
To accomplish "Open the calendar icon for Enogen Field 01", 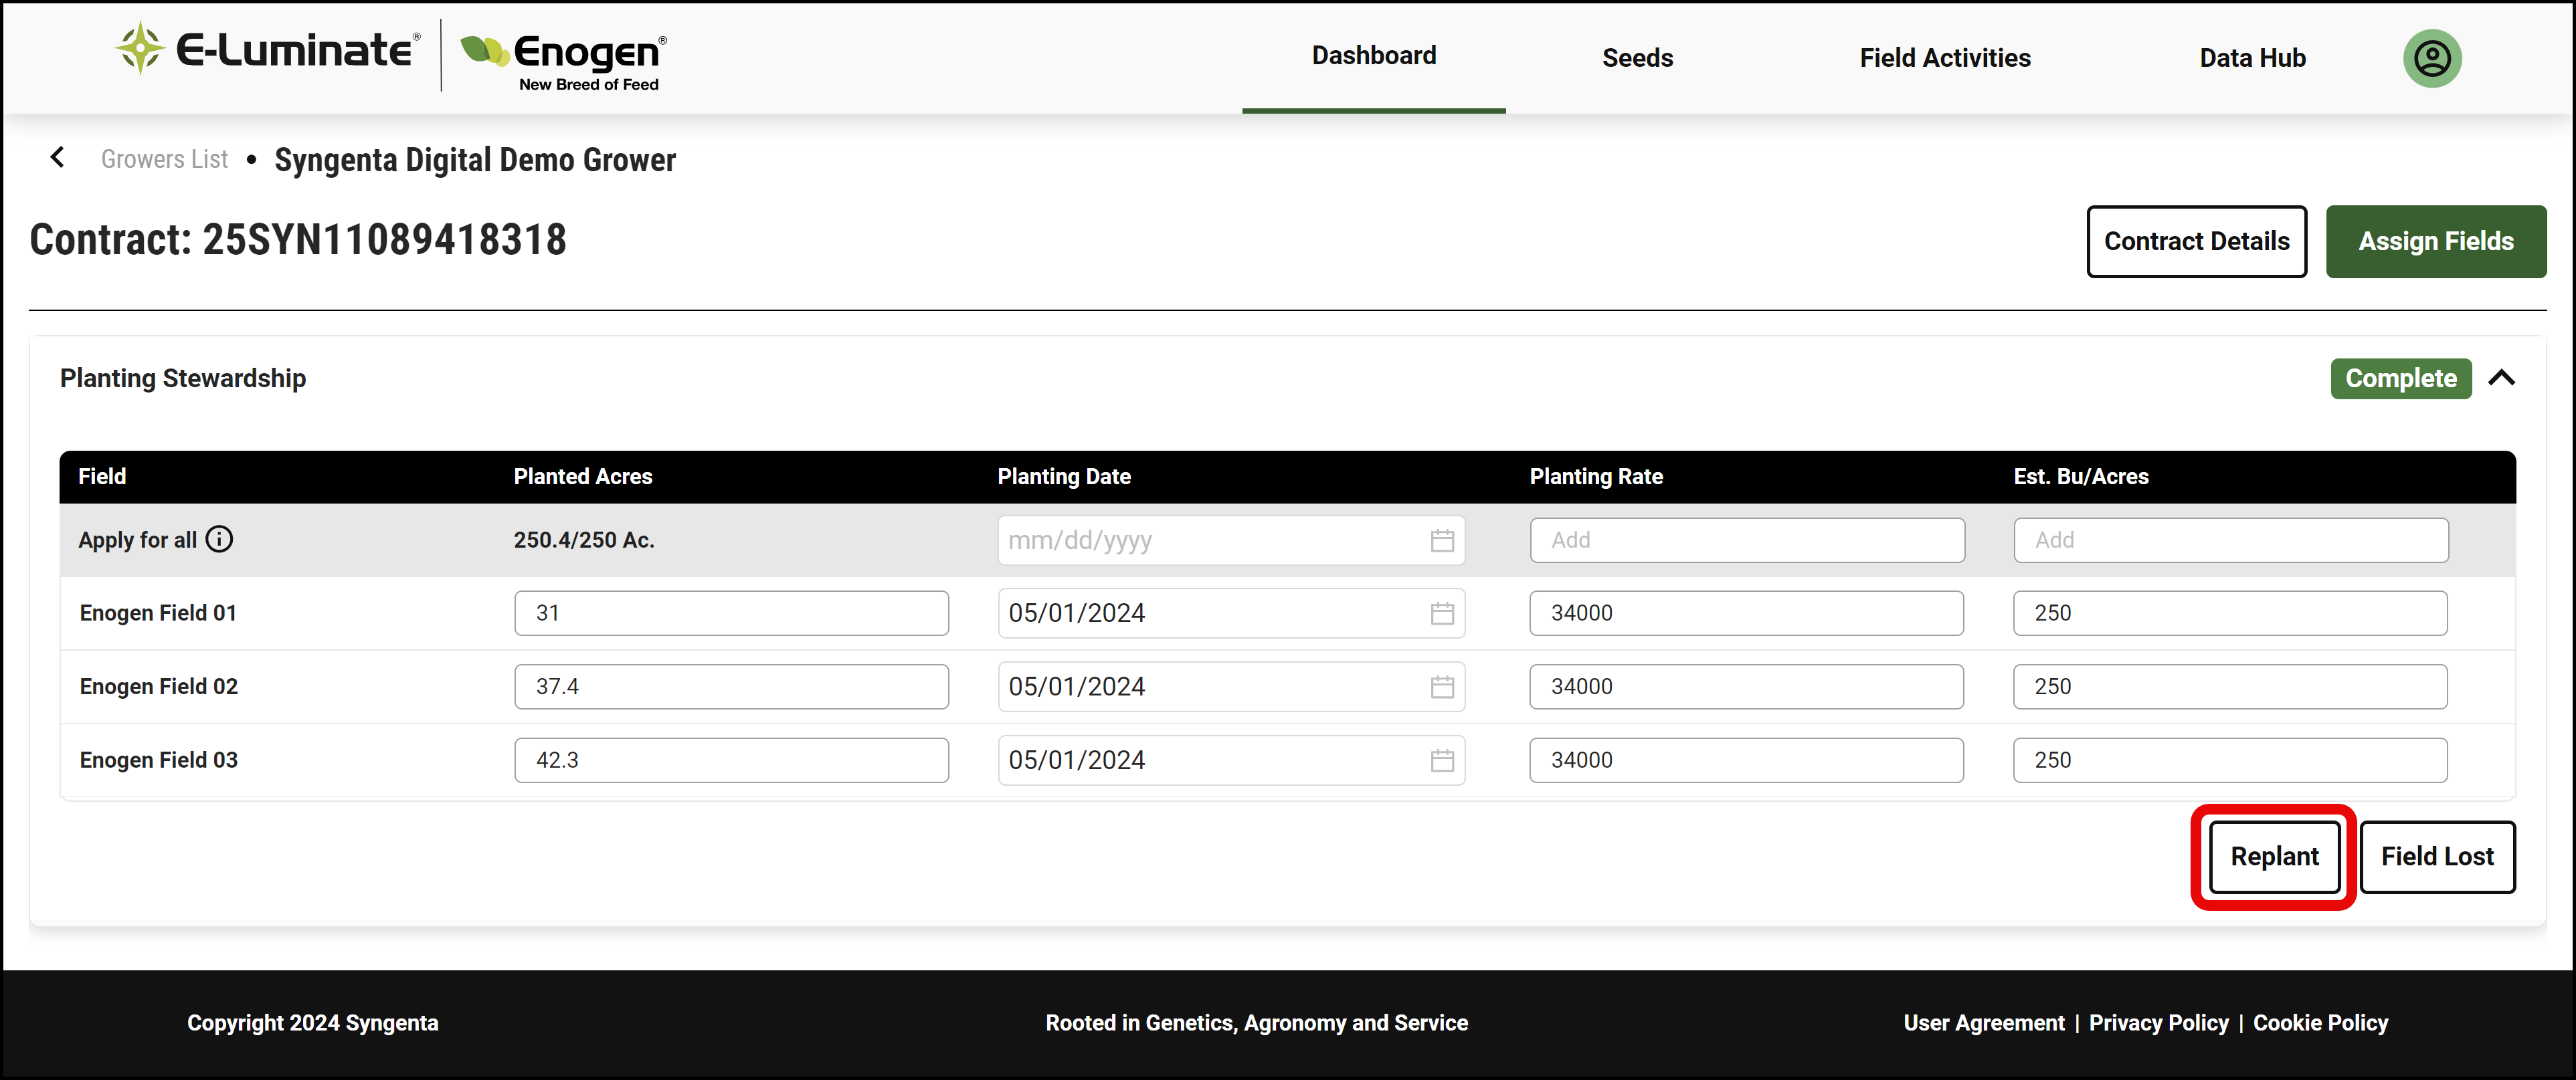I will (1441, 613).
